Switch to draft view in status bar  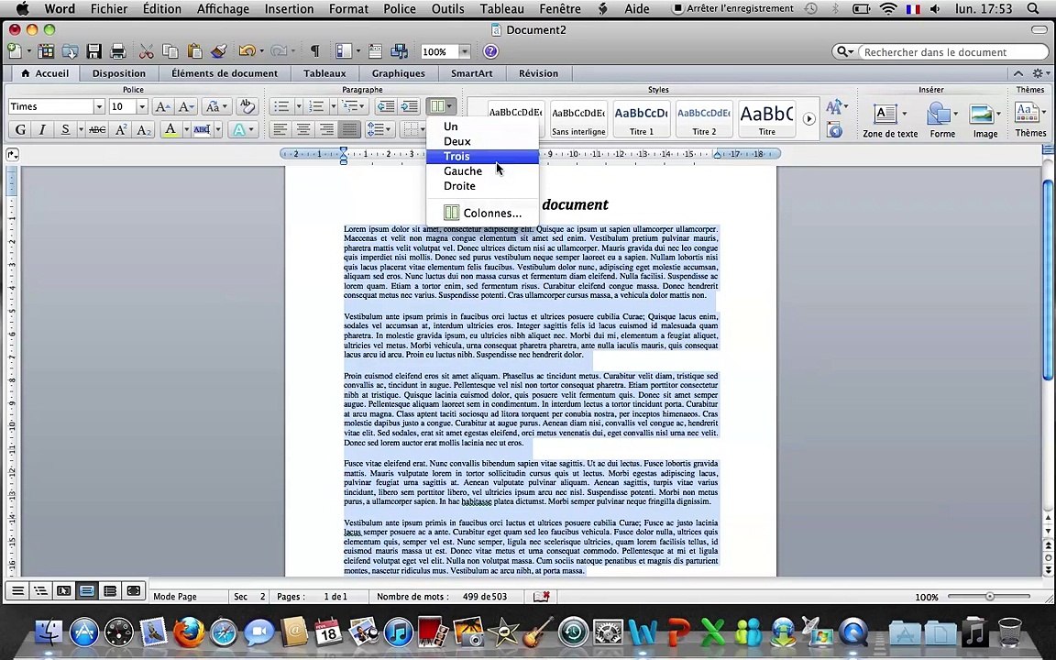coord(17,591)
